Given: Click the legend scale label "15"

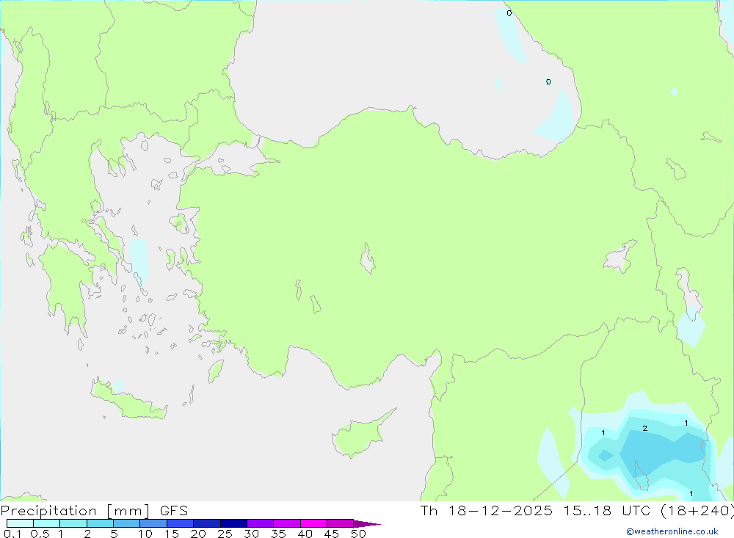Looking at the screenshot, I should tap(172, 534).
